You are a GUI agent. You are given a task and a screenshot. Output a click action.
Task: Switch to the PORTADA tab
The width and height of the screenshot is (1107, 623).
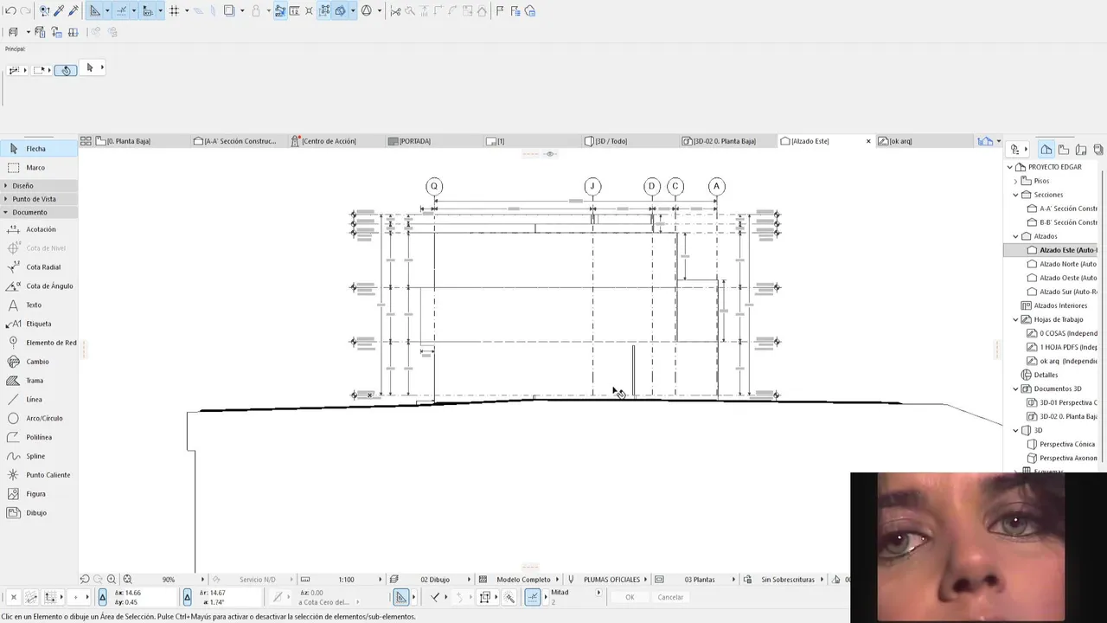click(x=435, y=141)
